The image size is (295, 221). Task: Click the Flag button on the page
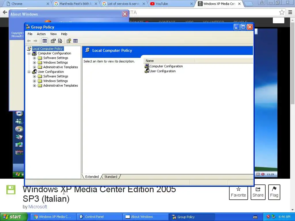pyautogui.click(x=274, y=192)
